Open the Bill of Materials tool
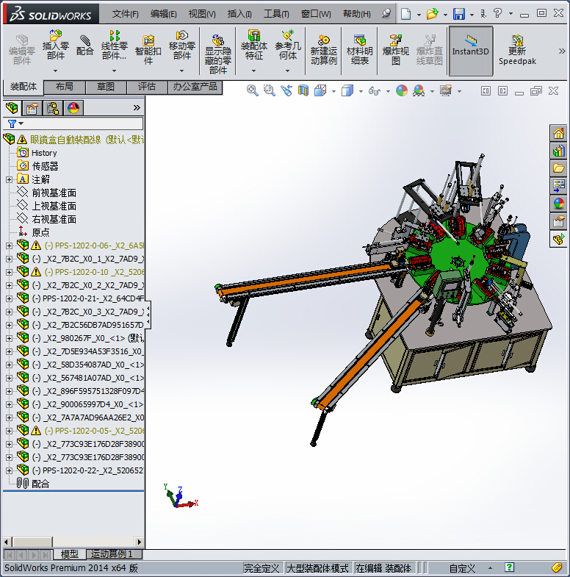Image resolution: width=570 pixels, height=577 pixels. click(360, 50)
